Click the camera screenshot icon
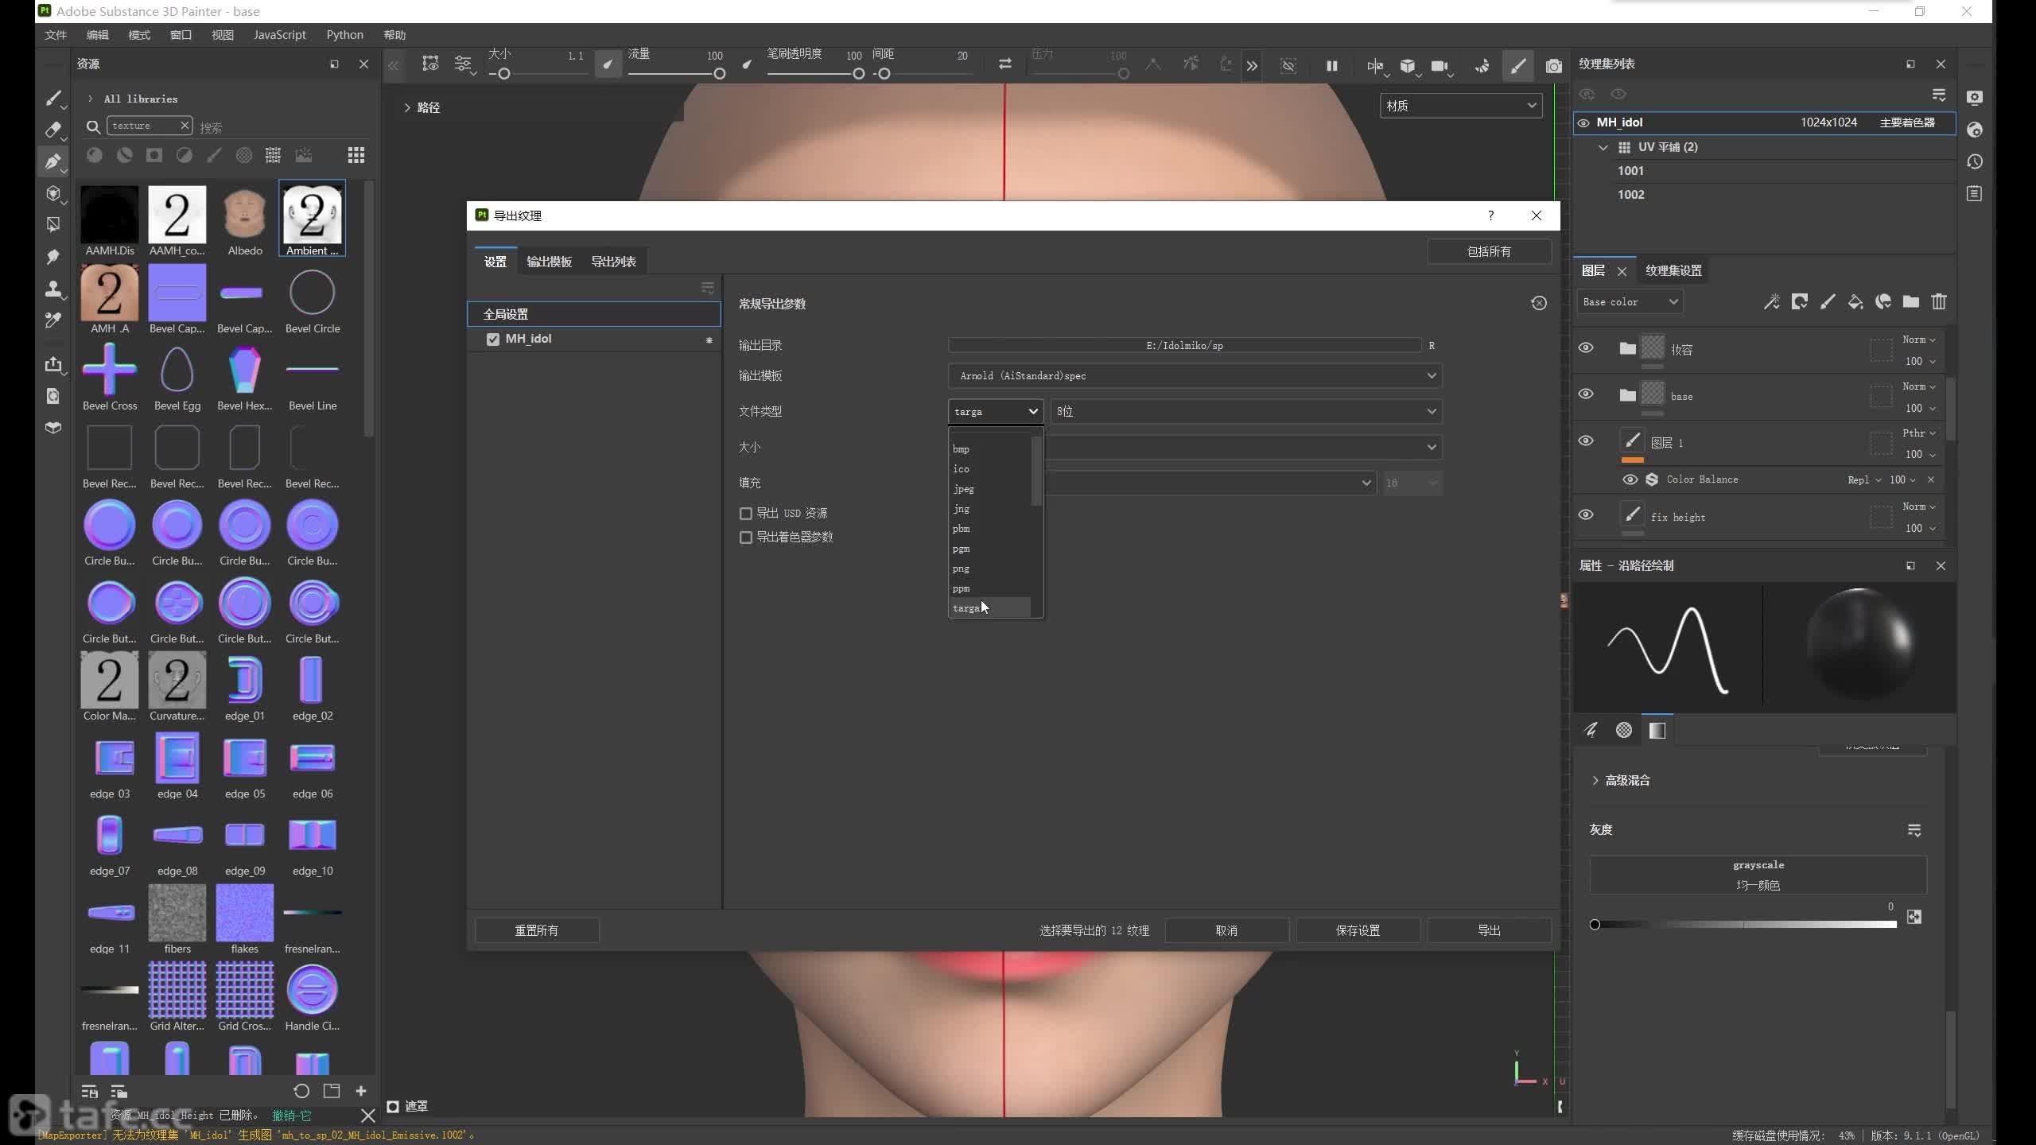 (1553, 66)
